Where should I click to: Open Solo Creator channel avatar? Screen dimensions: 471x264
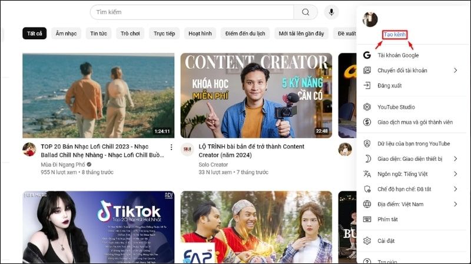187,150
